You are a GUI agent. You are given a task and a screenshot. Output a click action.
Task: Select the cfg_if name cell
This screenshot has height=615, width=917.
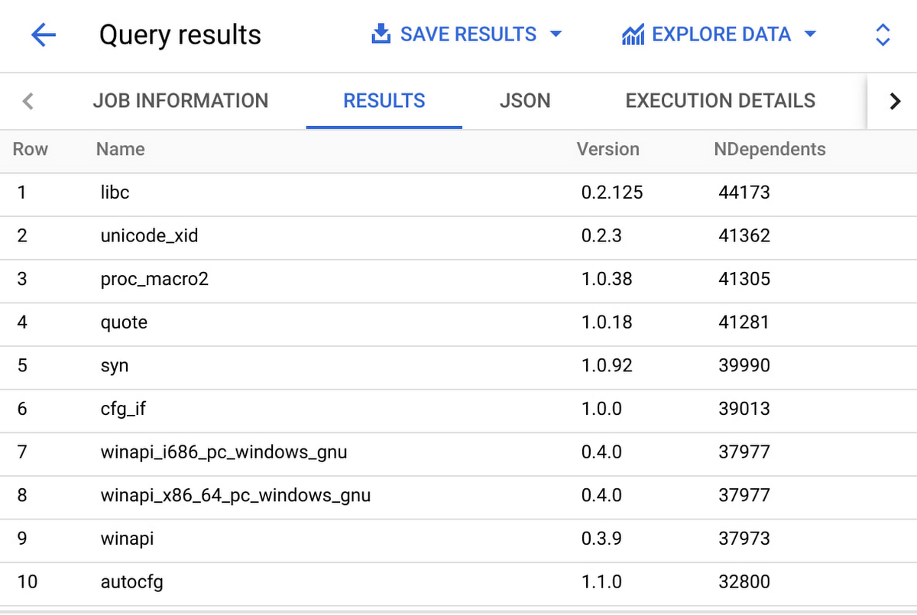tap(123, 409)
